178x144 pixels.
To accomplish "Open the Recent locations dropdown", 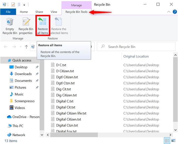I will (21, 46).
